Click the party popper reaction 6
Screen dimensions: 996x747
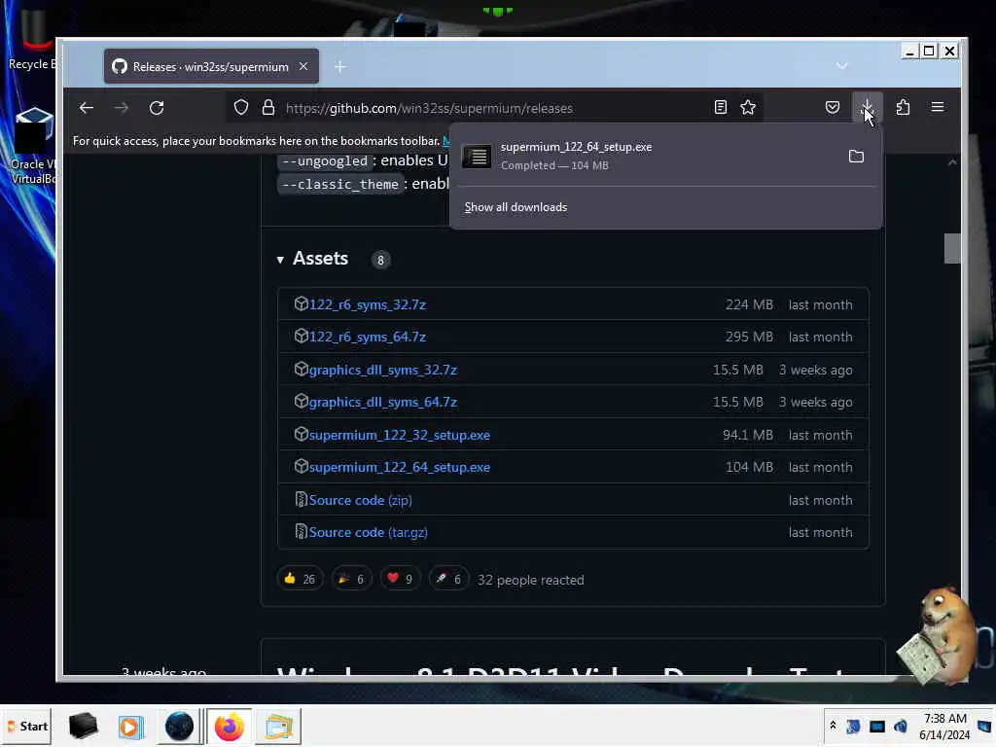click(x=351, y=579)
